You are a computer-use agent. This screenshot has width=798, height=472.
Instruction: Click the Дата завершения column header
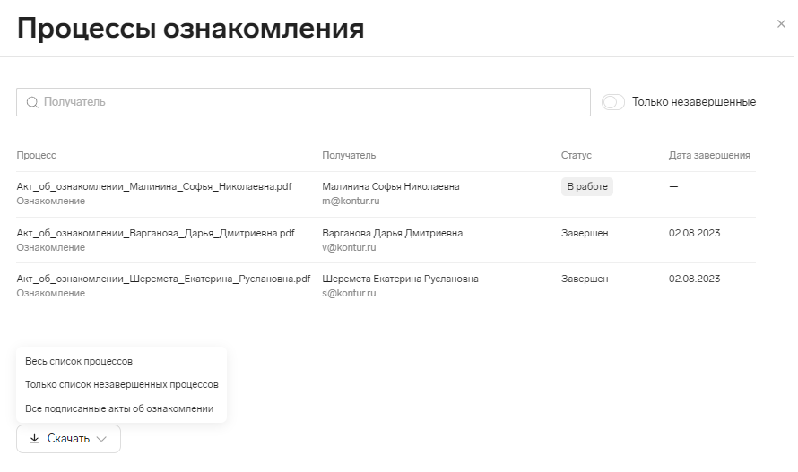(709, 155)
